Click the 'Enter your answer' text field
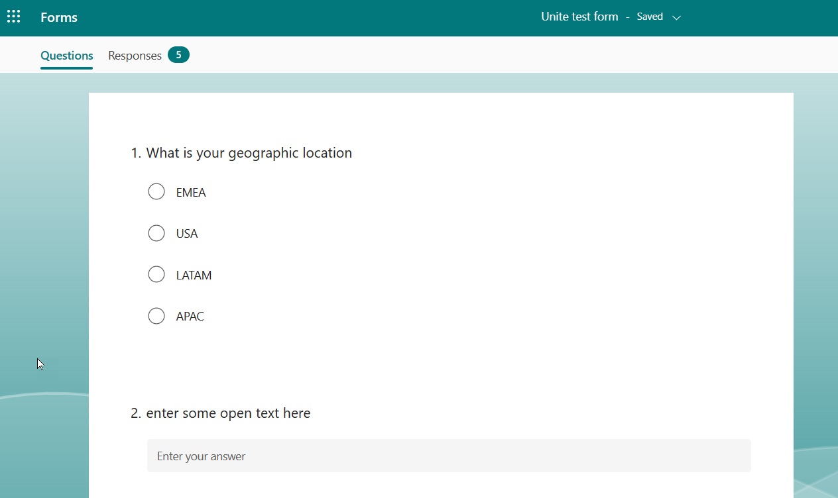This screenshot has width=838, height=498. click(449, 456)
